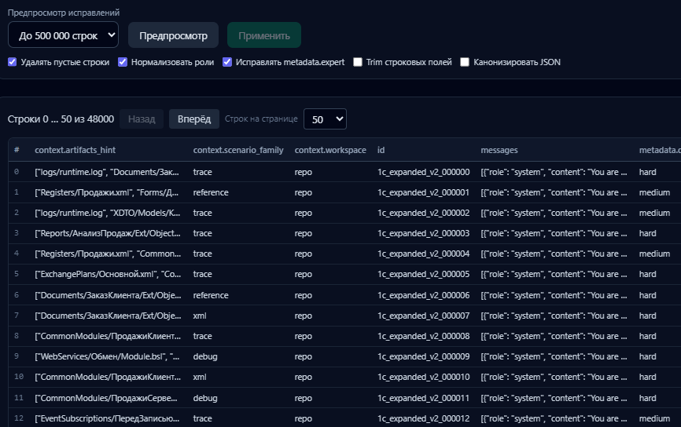Select id cell 1c_expanded_v2_000004
681x427 pixels.
pyautogui.click(x=423, y=254)
